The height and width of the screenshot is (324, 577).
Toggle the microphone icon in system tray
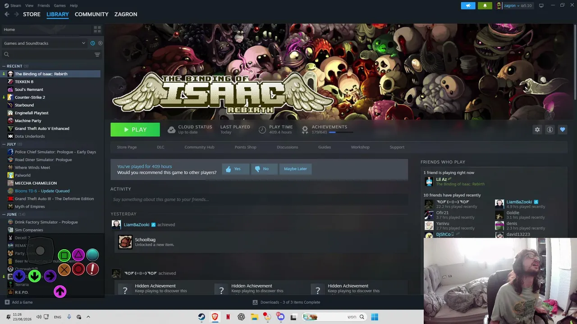coord(69,317)
